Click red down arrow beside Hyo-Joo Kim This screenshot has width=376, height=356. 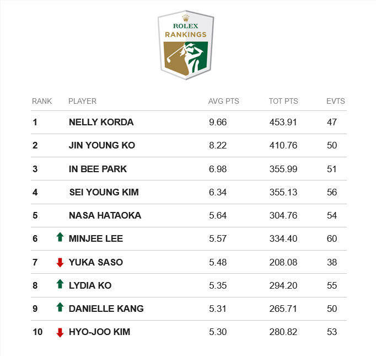60,332
